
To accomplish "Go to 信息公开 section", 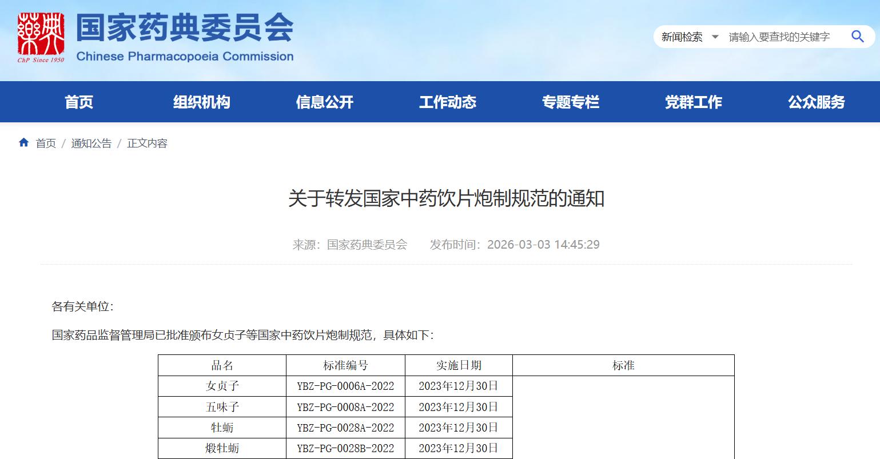I will (x=325, y=102).
